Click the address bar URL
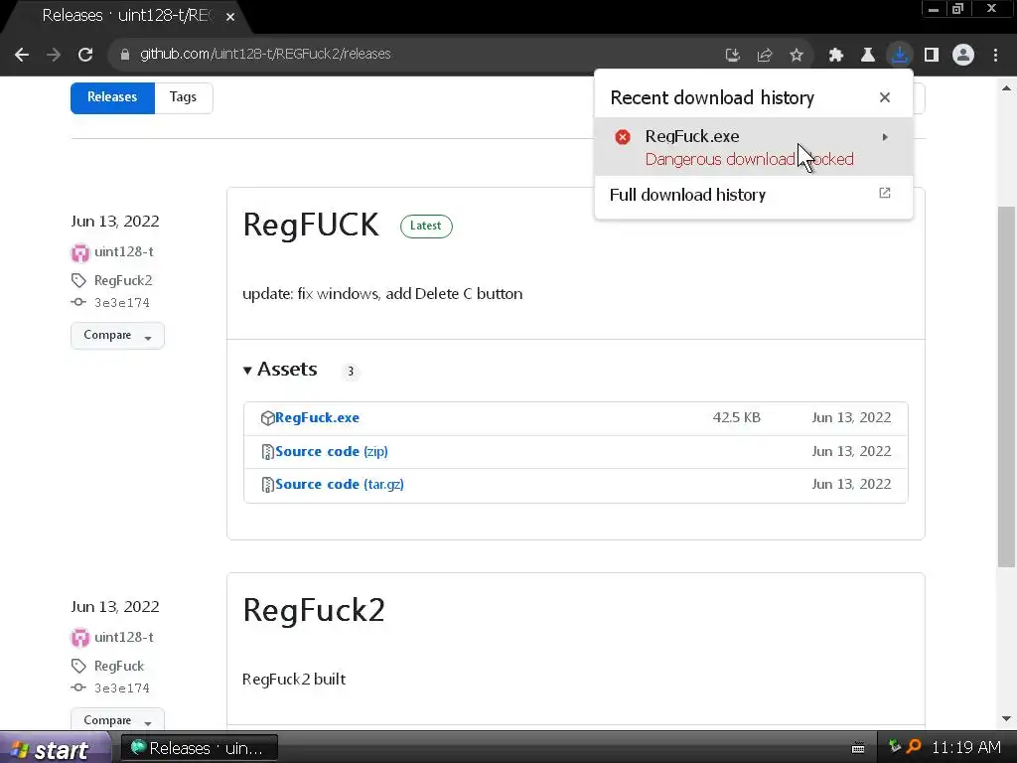 [x=265, y=55]
